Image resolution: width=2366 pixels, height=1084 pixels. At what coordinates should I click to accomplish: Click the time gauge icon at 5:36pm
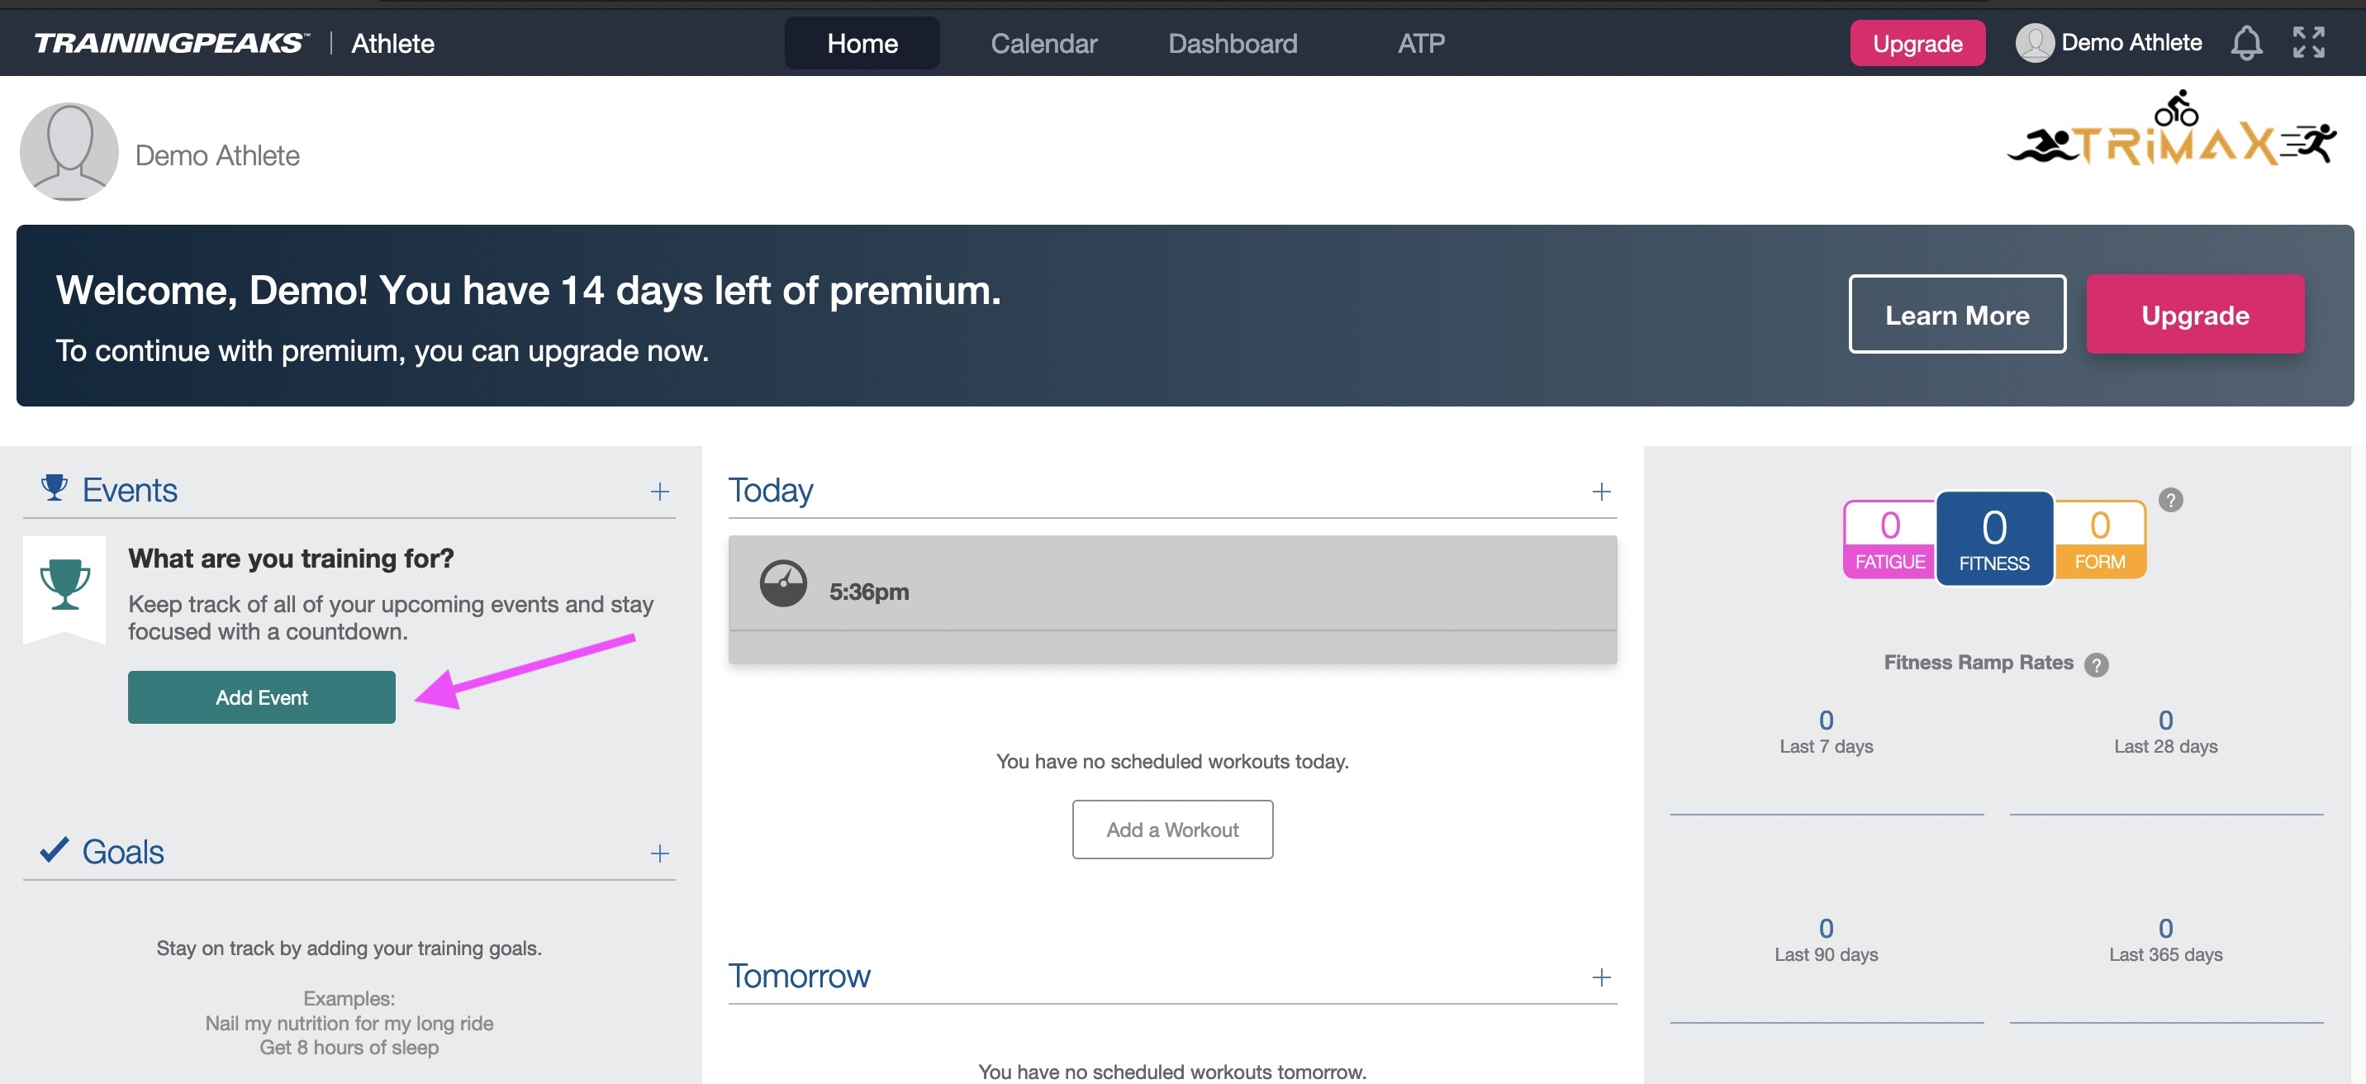(x=782, y=583)
